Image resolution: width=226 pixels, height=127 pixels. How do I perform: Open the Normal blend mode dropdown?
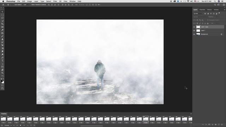coord(200,17)
